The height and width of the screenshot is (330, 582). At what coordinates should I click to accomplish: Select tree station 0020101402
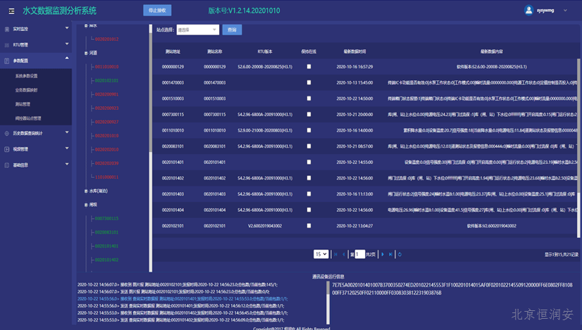click(106, 260)
